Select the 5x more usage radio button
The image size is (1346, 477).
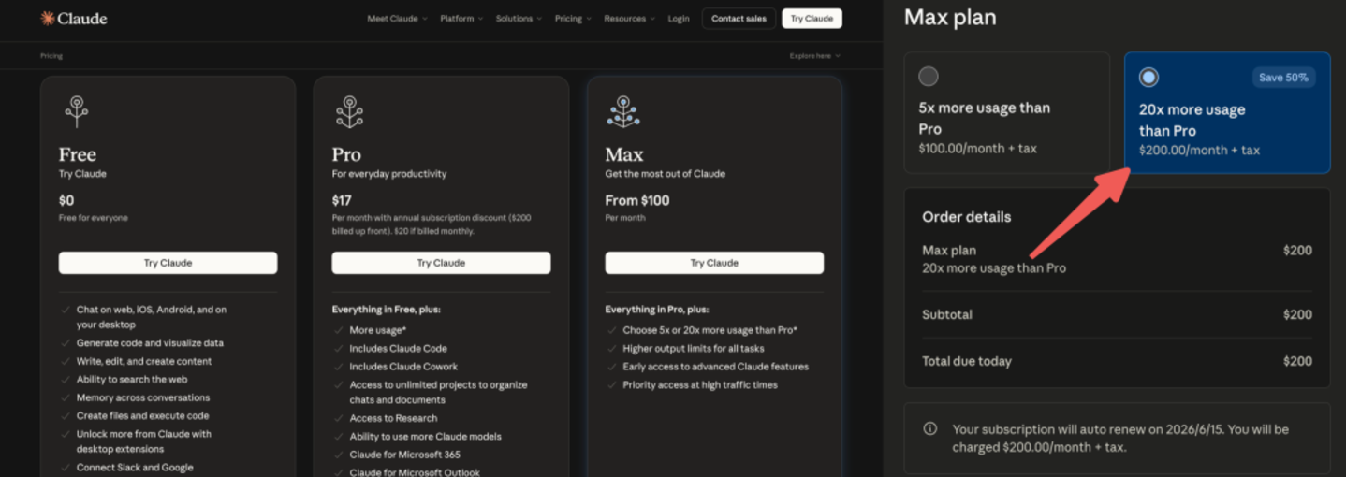pyautogui.click(x=929, y=77)
